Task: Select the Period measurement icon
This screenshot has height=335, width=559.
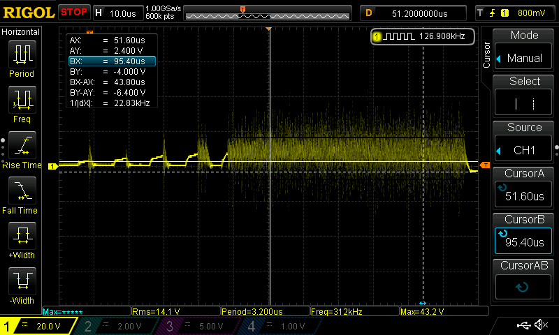Action: tap(22, 54)
